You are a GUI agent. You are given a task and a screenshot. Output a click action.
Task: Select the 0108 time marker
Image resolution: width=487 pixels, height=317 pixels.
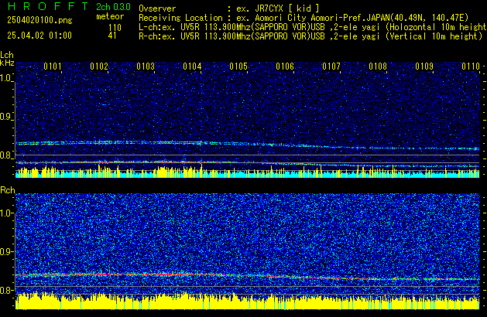point(378,66)
